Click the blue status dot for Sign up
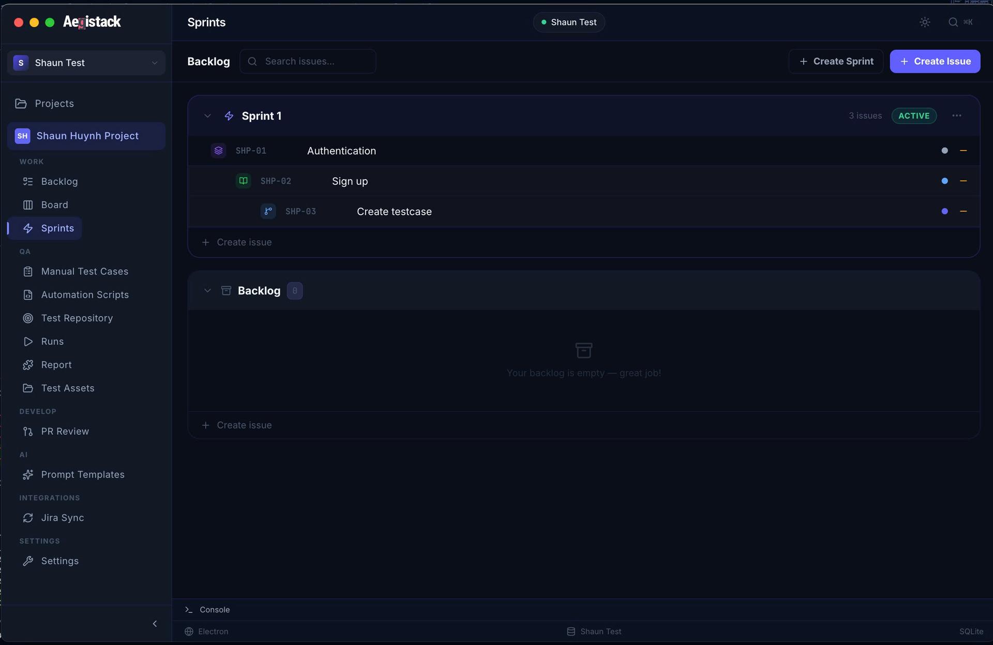The image size is (993, 645). pyautogui.click(x=944, y=181)
